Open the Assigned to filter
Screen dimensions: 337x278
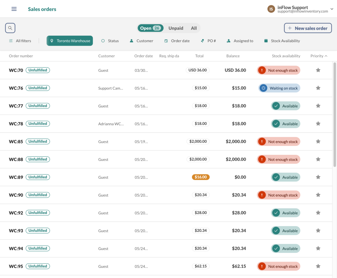(228, 41)
